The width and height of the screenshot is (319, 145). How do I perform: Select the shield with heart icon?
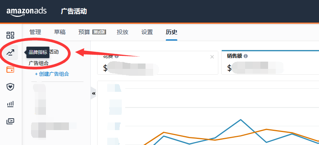click(10, 87)
